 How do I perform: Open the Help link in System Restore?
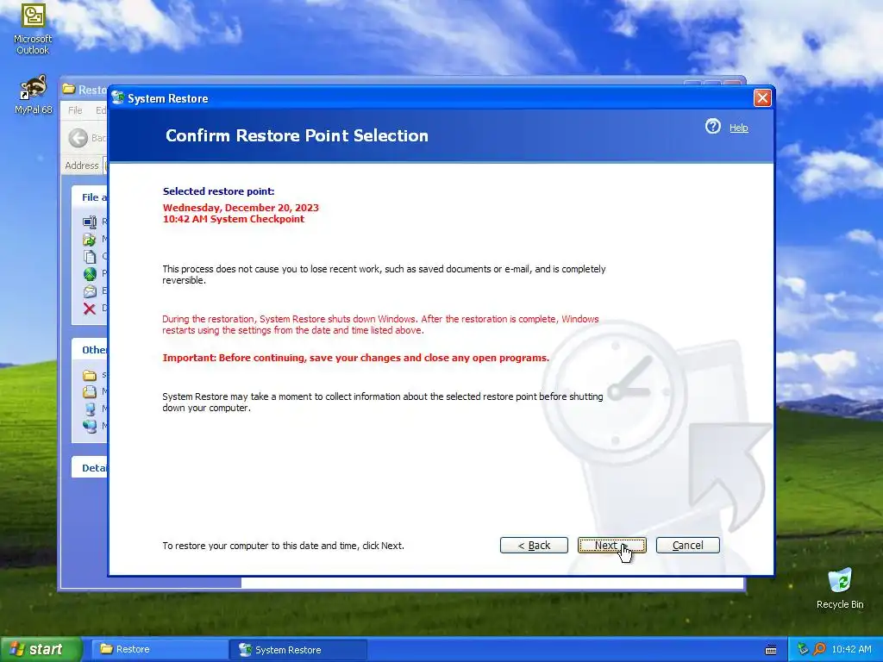738,128
